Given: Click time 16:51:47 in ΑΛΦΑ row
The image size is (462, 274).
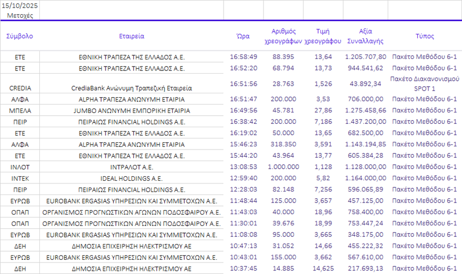Looking at the screenshot, I should click(x=243, y=99).
